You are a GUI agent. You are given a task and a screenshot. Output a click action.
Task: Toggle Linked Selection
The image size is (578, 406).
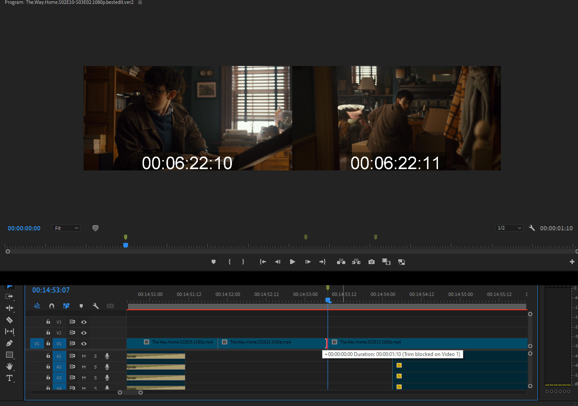(x=66, y=306)
